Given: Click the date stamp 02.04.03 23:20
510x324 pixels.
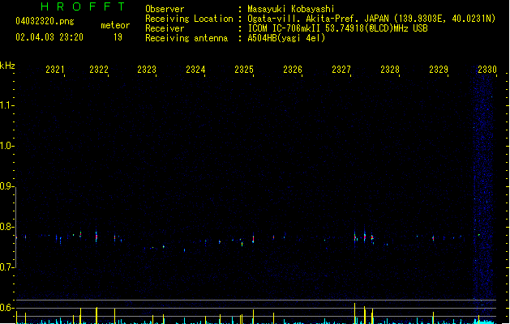Looking at the screenshot, I should click(49, 37).
